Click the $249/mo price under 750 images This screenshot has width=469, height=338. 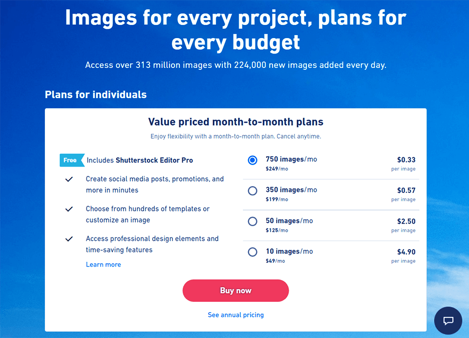click(277, 169)
